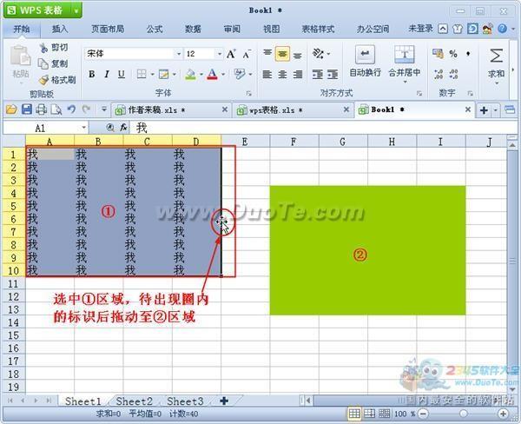Open the 插入 (Insert) ribbon tab

tap(60, 29)
